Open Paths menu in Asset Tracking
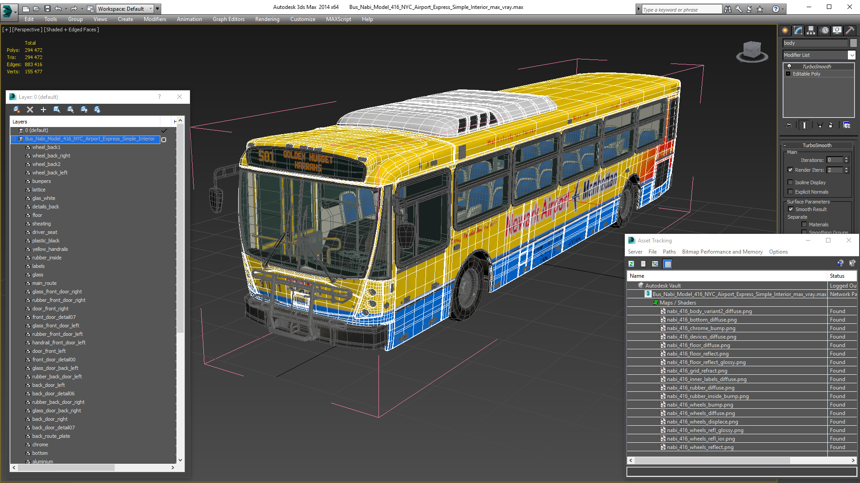 [x=669, y=252]
